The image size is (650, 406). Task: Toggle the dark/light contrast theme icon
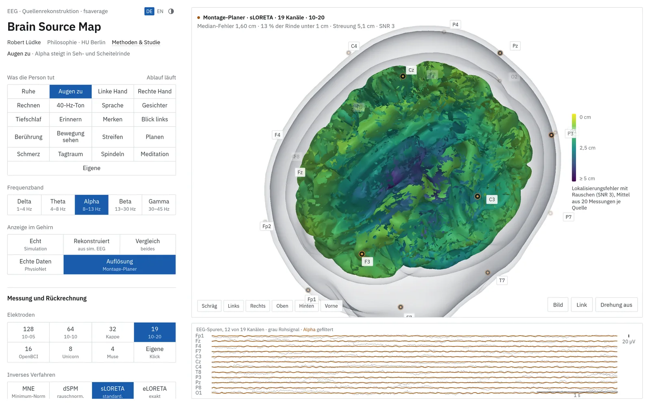[x=171, y=11]
